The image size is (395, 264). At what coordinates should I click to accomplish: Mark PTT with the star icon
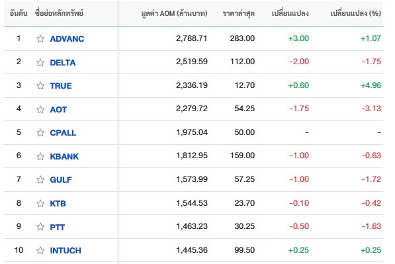(x=40, y=227)
